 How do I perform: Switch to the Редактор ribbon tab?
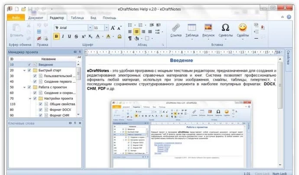(x=57, y=18)
